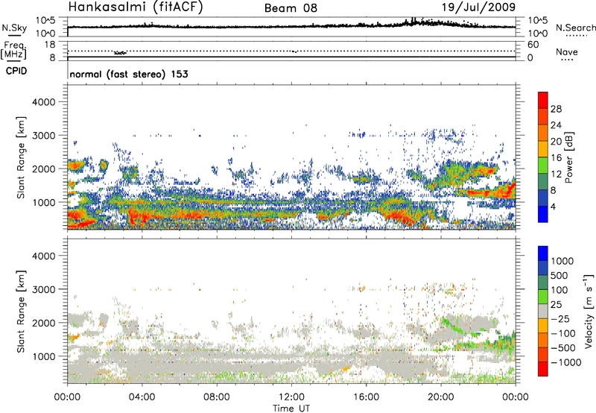
Task: Click the Velocity [m s-1] color bar title
Action: pos(589,311)
